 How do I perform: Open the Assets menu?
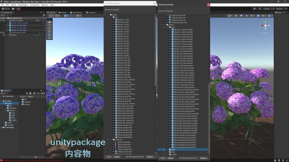(x=13, y=5)
